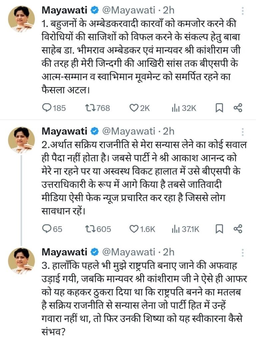Click the Mayawati display name on third tweet
The height and width of the screenshot is (340, 256).
[x=64, y=252]
